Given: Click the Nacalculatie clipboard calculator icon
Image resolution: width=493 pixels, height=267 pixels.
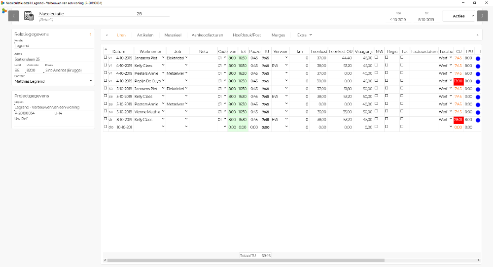Looking at the screenshot, I should click(x=29, y=16).
